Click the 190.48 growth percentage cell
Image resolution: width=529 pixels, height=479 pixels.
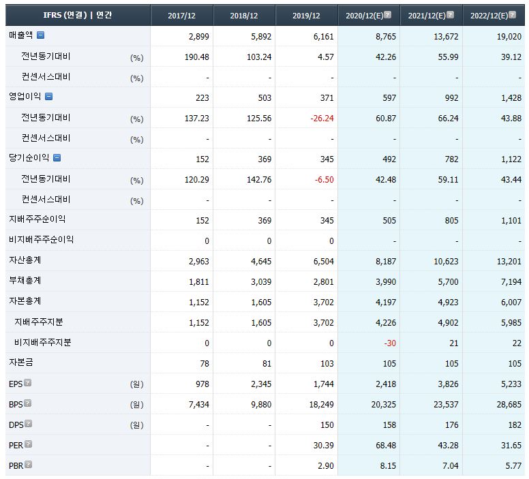tap(197, 57)
